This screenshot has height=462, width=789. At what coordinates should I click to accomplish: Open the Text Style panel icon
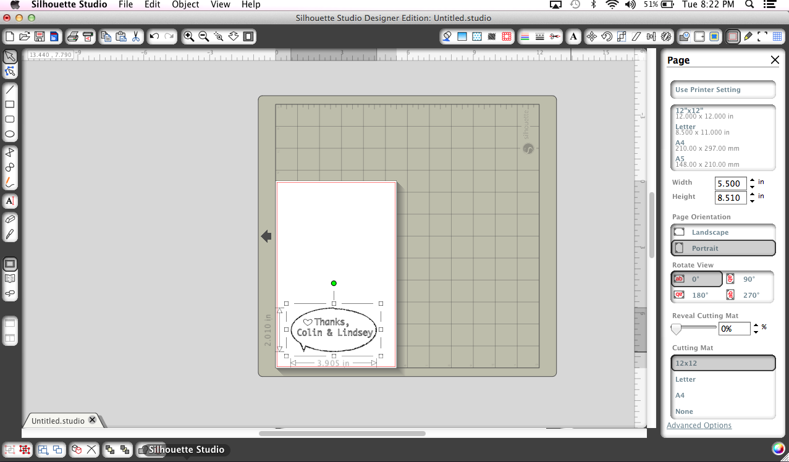point(573,36)
